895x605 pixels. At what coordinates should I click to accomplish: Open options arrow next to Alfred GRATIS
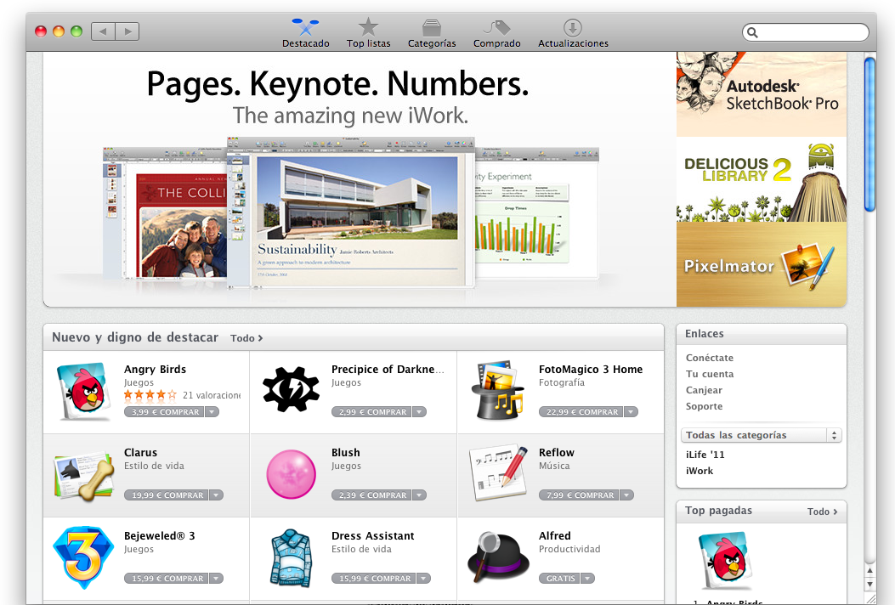587,578
